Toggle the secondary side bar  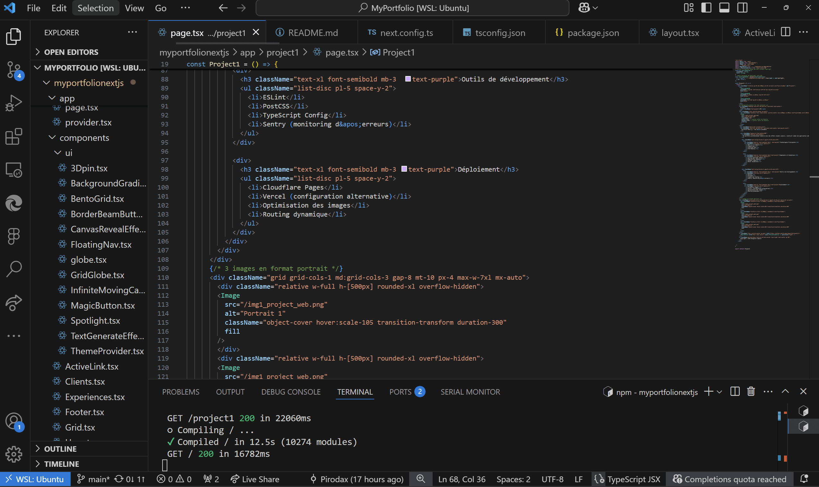click(x=742, y=8)
